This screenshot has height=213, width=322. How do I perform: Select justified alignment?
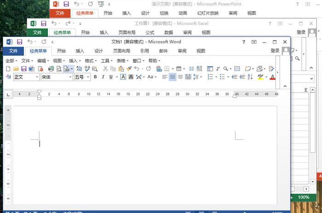(x=172, y=77)
